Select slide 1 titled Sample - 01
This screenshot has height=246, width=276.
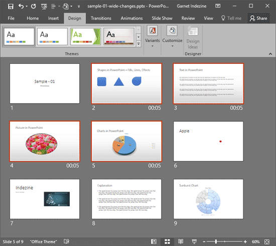(x=45, y=84)
